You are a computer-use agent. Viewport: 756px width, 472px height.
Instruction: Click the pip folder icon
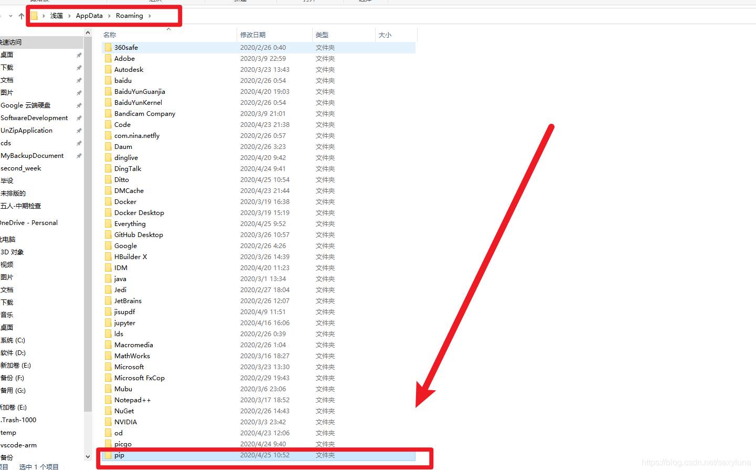click(x=108, y=455)
